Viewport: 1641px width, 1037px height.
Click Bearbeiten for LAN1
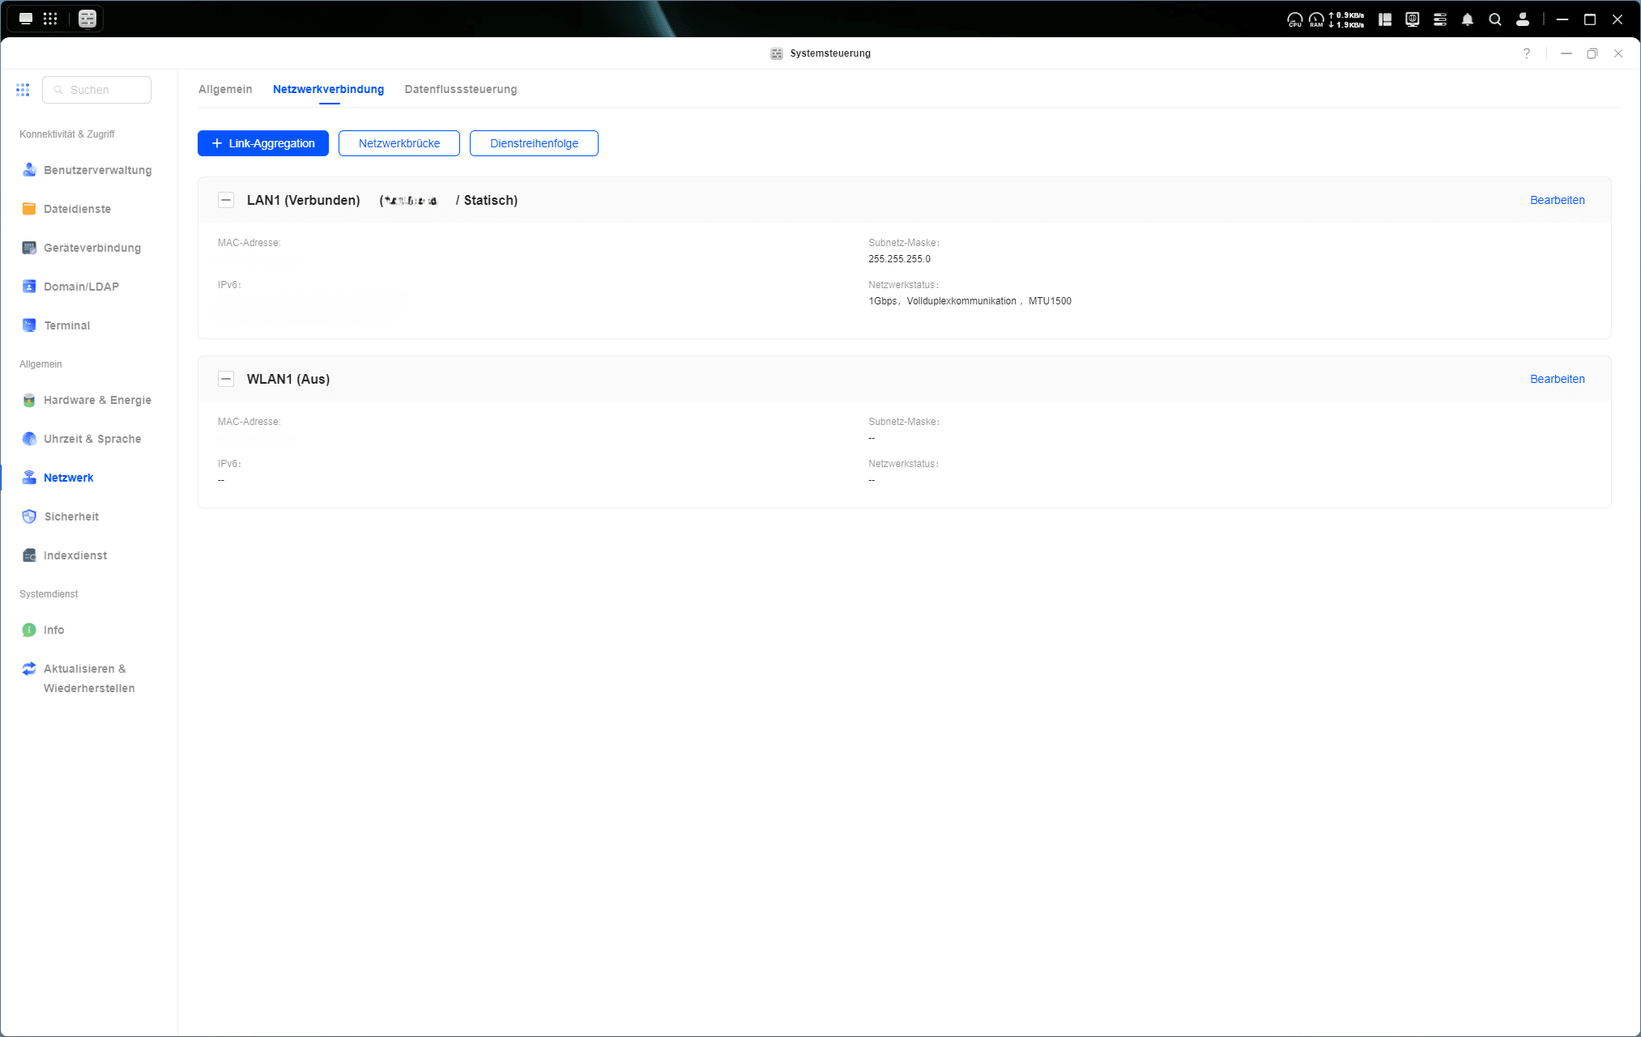tap(1557, 200)
